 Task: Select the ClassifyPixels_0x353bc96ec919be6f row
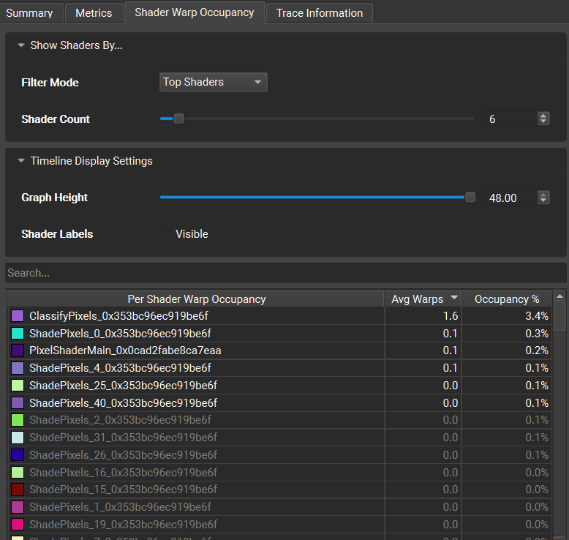[x=279, y=316]
